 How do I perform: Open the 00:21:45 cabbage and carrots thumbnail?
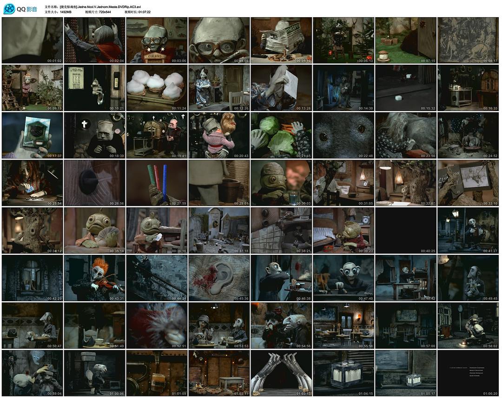(281, 135)
